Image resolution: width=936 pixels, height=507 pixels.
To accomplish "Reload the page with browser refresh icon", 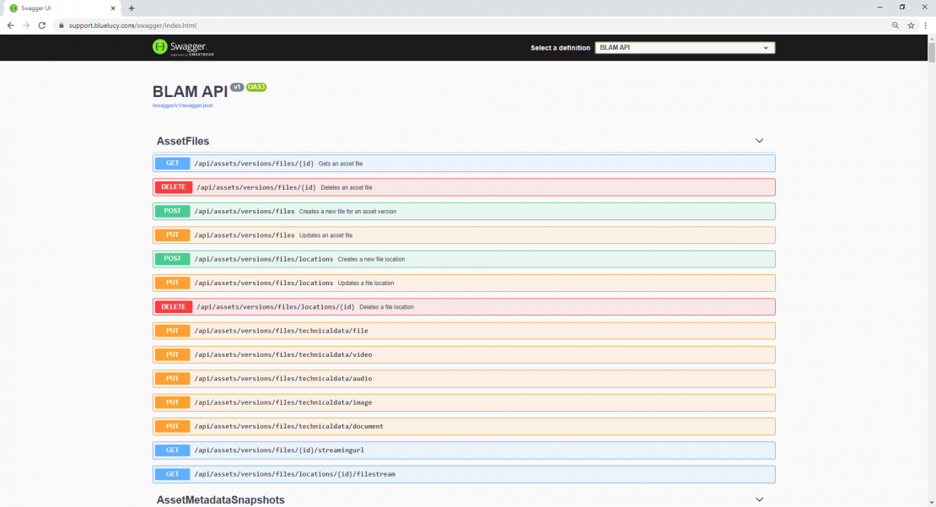I will (42, 25).
